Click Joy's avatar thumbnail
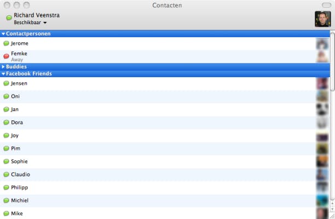 point(322,135)
